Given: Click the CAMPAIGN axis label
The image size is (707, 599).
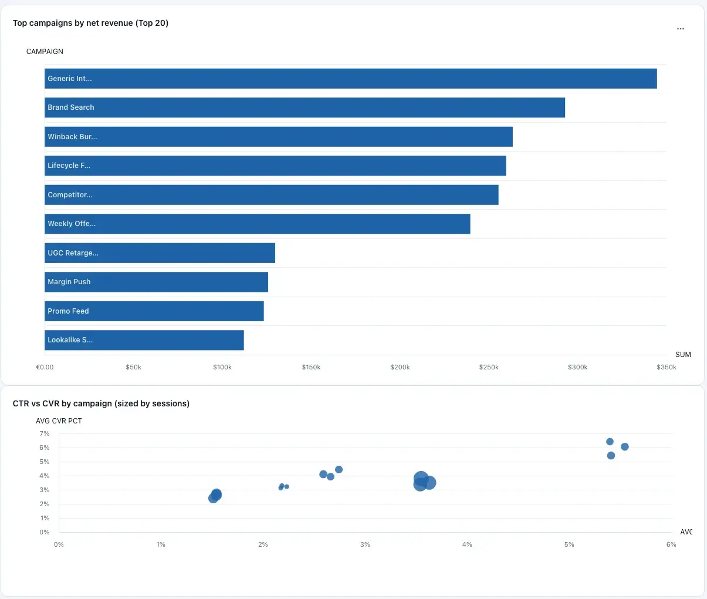Looking at the screenshot, I should pos(45,51).
